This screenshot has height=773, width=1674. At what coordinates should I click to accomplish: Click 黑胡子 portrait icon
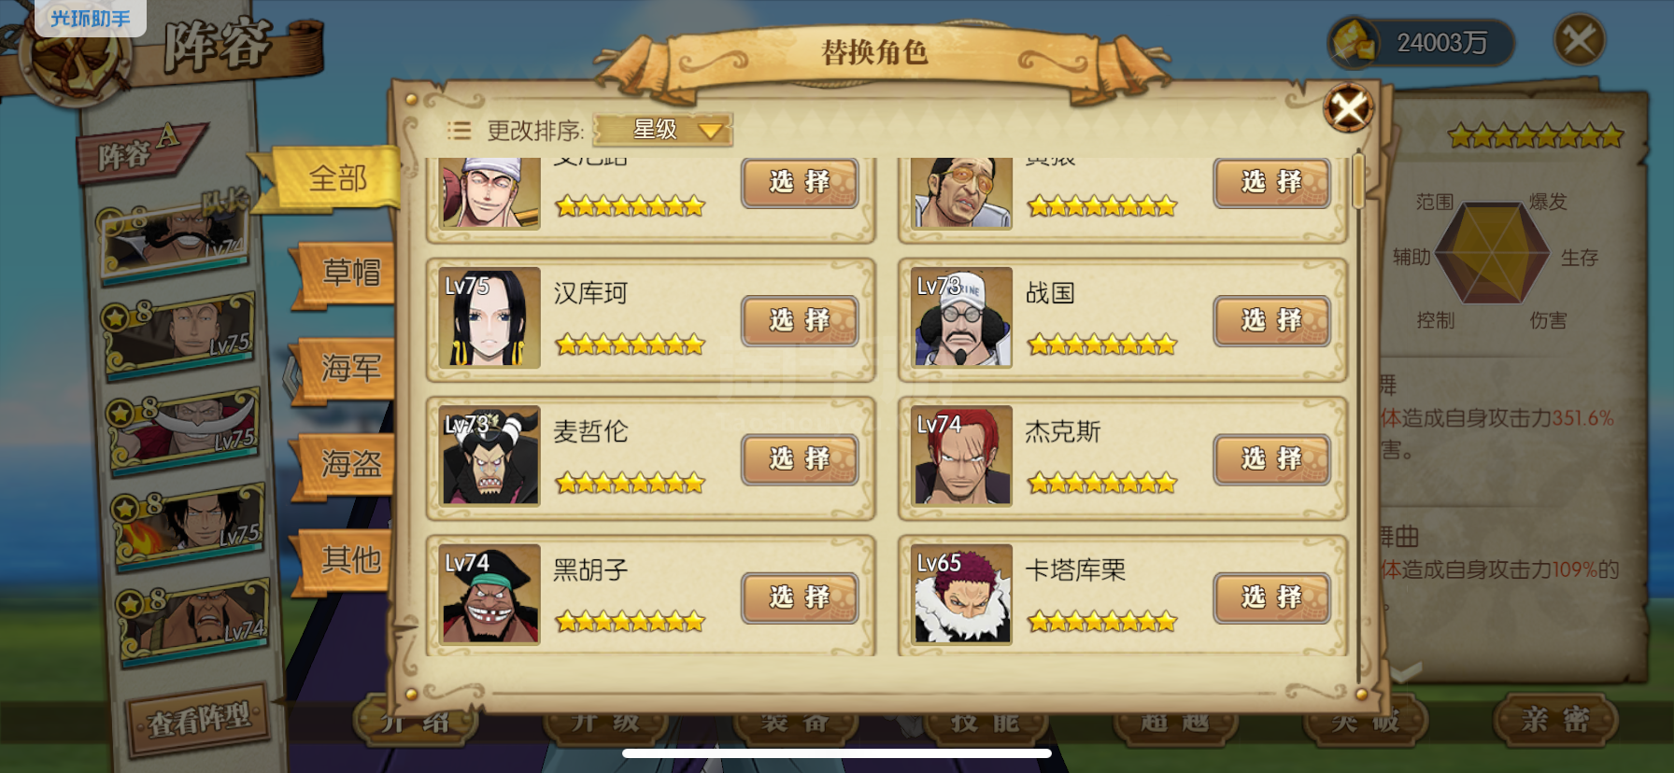(x=489, y=594)
